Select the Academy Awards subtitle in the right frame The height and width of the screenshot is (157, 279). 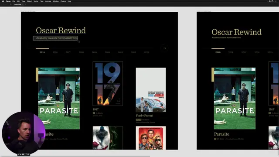226,38
